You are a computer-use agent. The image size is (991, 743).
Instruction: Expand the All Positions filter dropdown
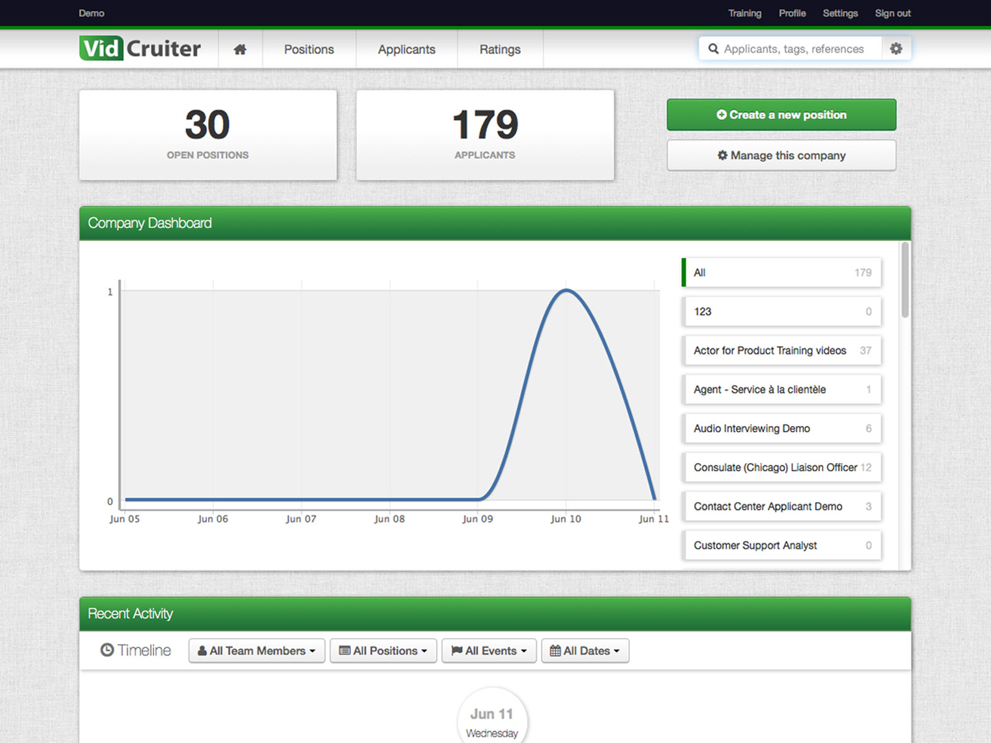click(383, 651)
